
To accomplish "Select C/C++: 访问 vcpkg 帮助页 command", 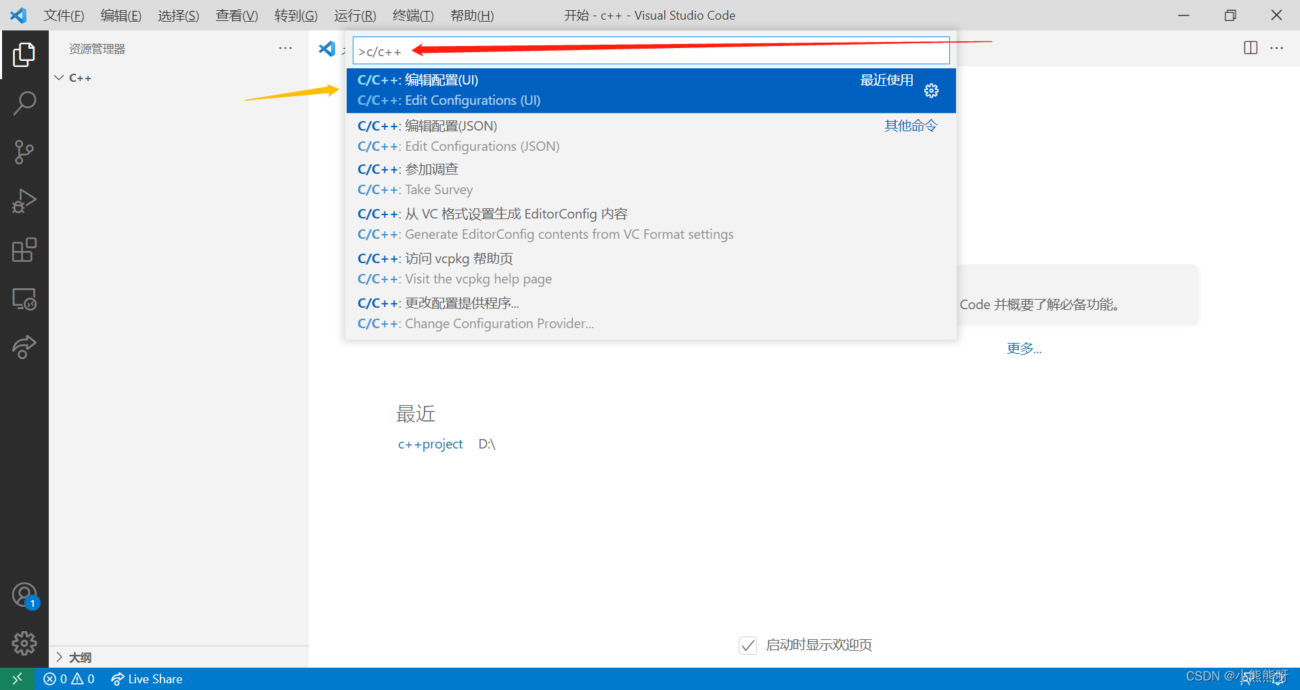I will pyautogui.click(x=651, y=269).
